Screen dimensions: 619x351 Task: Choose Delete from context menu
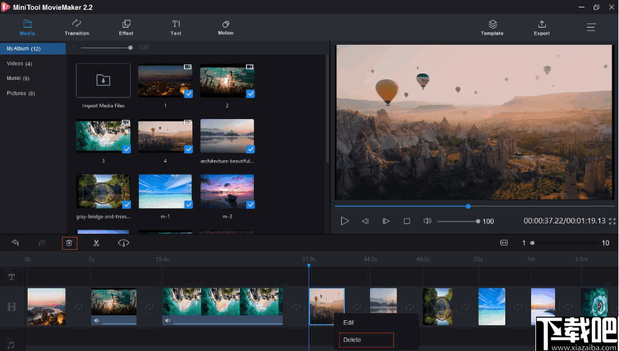pos(366,339)
